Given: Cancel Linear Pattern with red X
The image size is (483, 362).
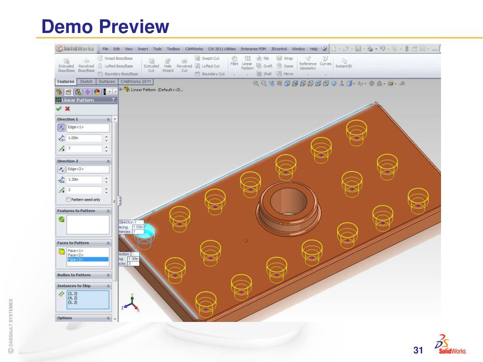Looking at the screenshot, I should tap(67, 109).
